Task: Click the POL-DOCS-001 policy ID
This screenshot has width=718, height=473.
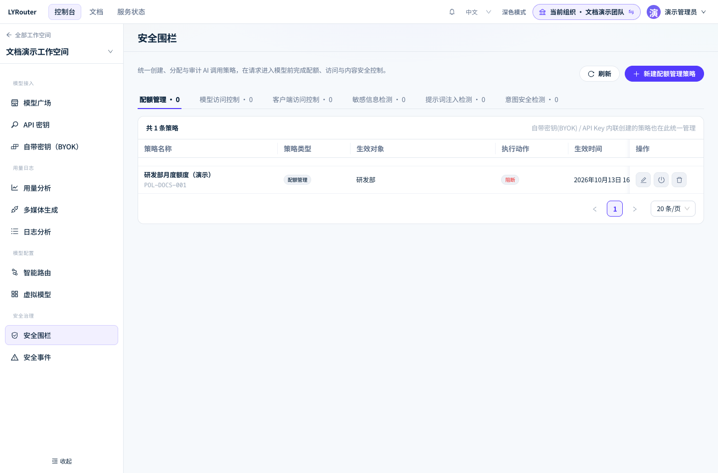Action: coord(165,185)
